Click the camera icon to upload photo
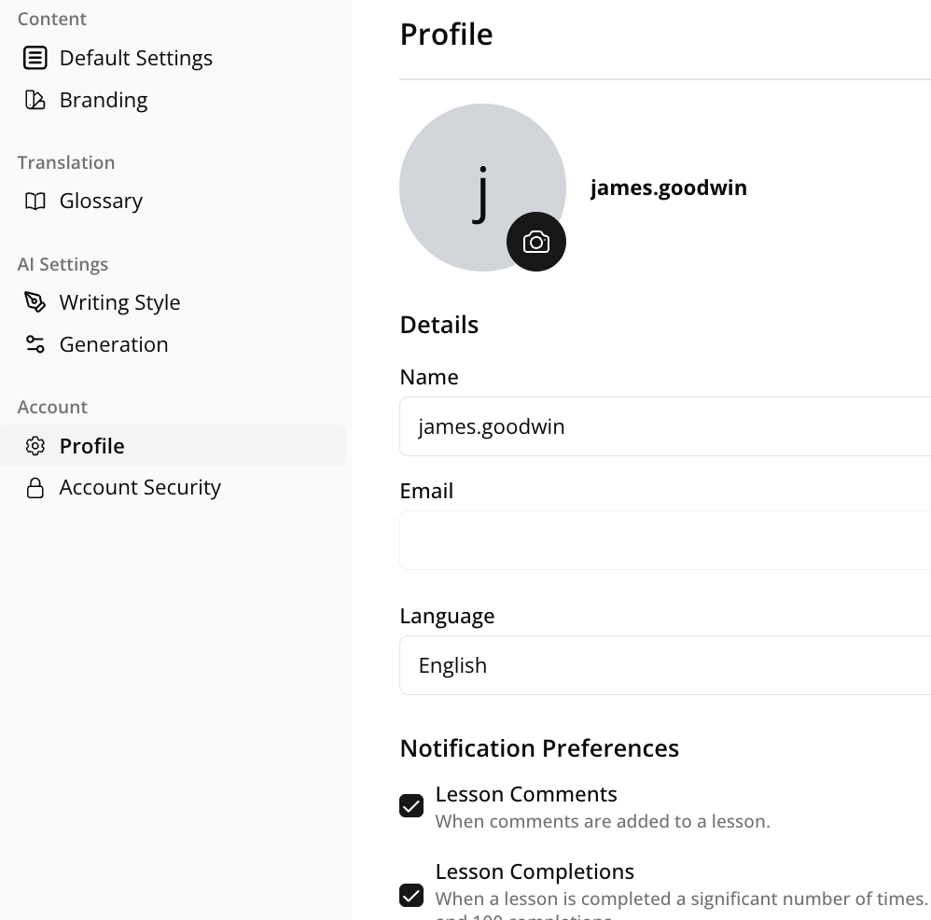The image size is (931, 920). click(536, 243)
